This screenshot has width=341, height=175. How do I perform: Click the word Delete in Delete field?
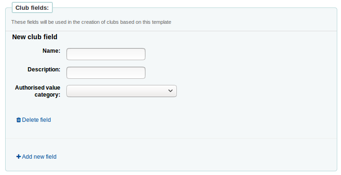(29, 120)
